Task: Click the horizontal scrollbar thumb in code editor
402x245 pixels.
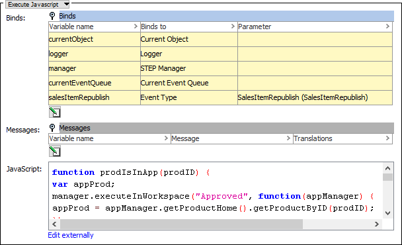Action: click(182, 224)
